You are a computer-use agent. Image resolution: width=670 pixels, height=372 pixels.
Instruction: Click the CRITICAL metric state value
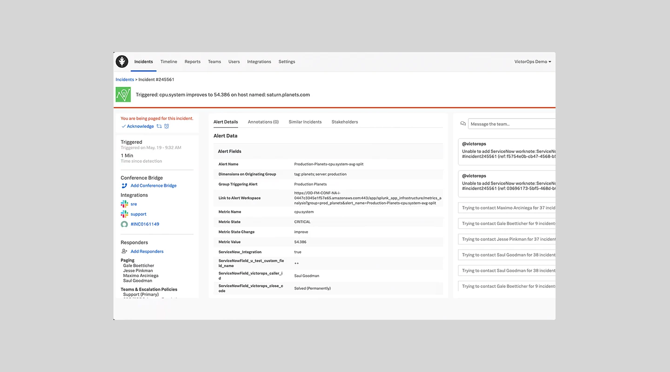[x=302, y=222]
